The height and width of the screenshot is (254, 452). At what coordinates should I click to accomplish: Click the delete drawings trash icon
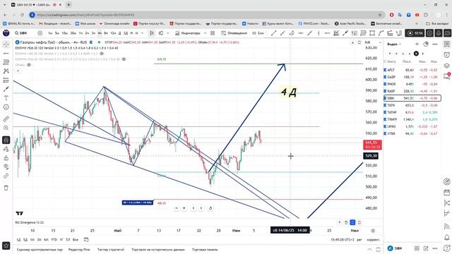(x=6, y=188)
